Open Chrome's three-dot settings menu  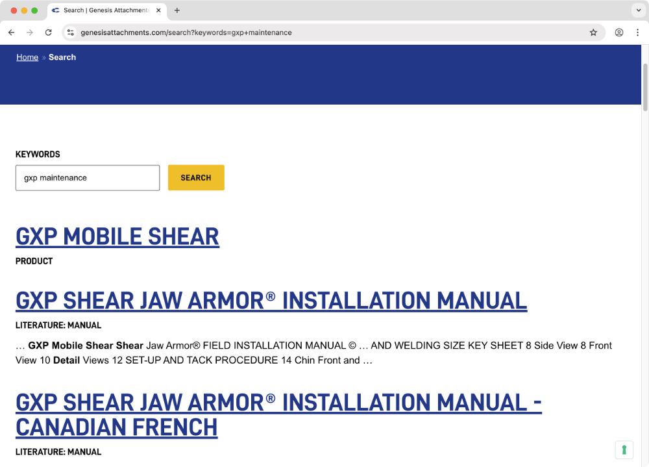coord(638,32)
